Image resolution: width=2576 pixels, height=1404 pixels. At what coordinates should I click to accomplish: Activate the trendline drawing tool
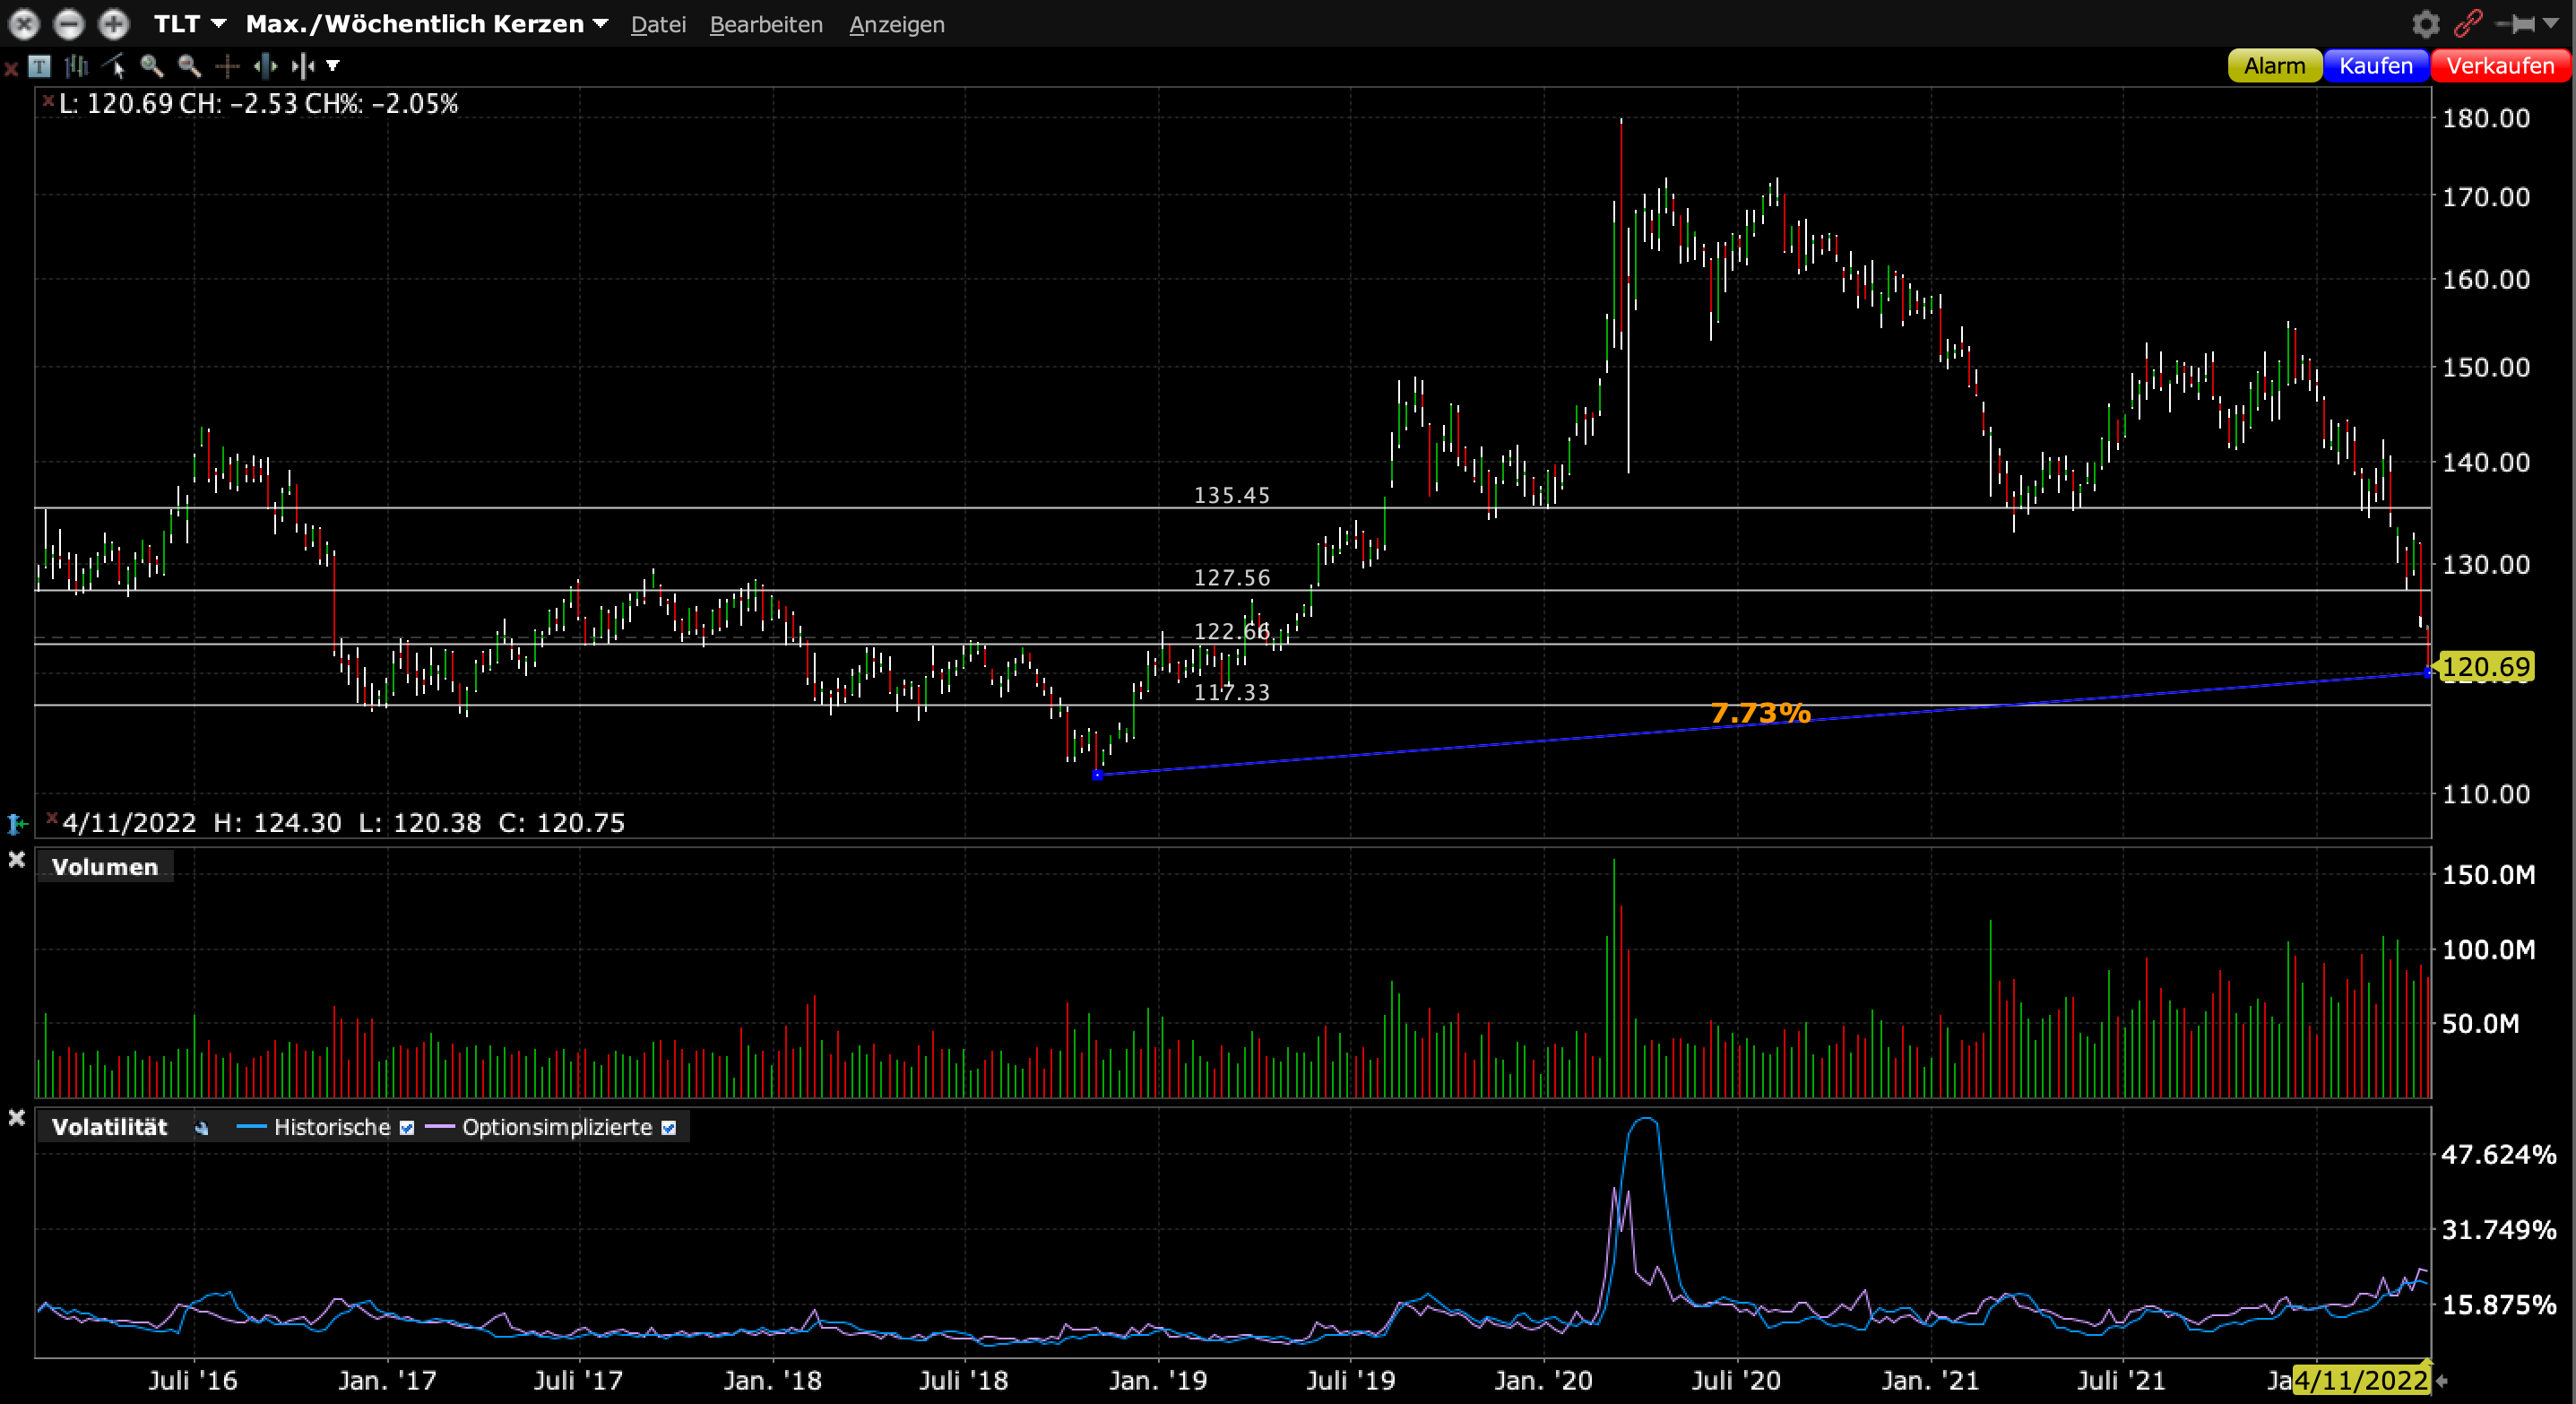point(114,67)
